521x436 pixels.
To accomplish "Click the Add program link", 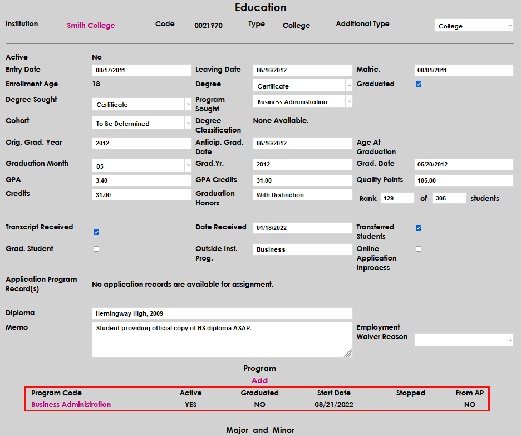I will tap(259, 380).
